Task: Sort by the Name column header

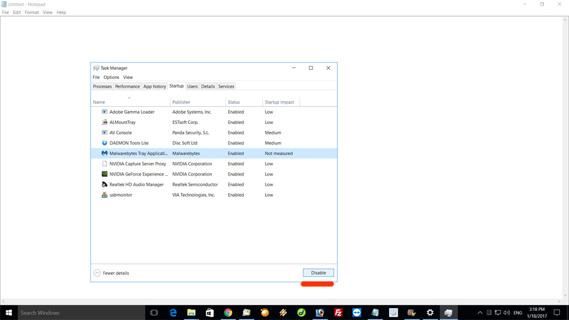Action: pyautogui.click(x=130, y=102)
